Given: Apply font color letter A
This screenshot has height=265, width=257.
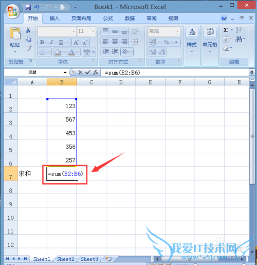Looking at the screenshot, I should 71,52.
